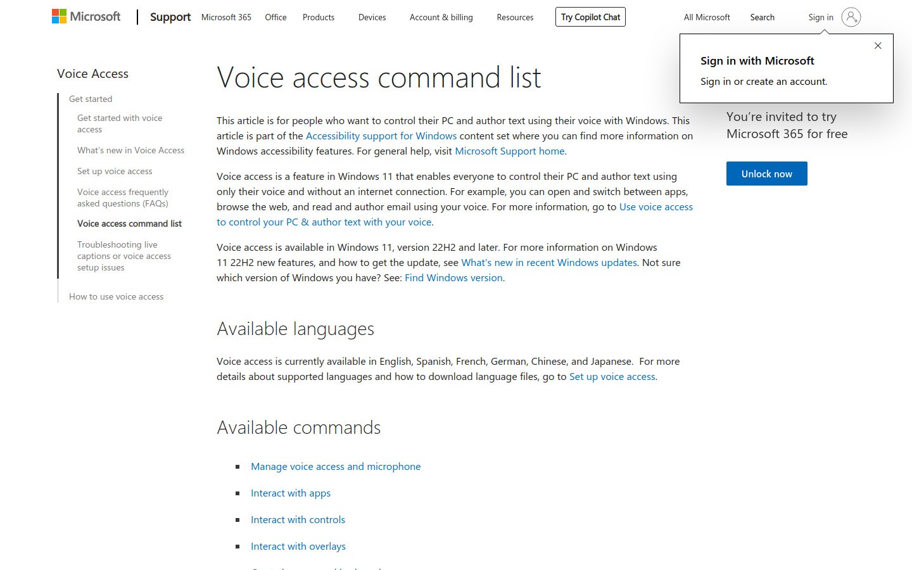Launch Try Copilot Chat
This screenshot has height=570, width=912.
coord(590,17)
